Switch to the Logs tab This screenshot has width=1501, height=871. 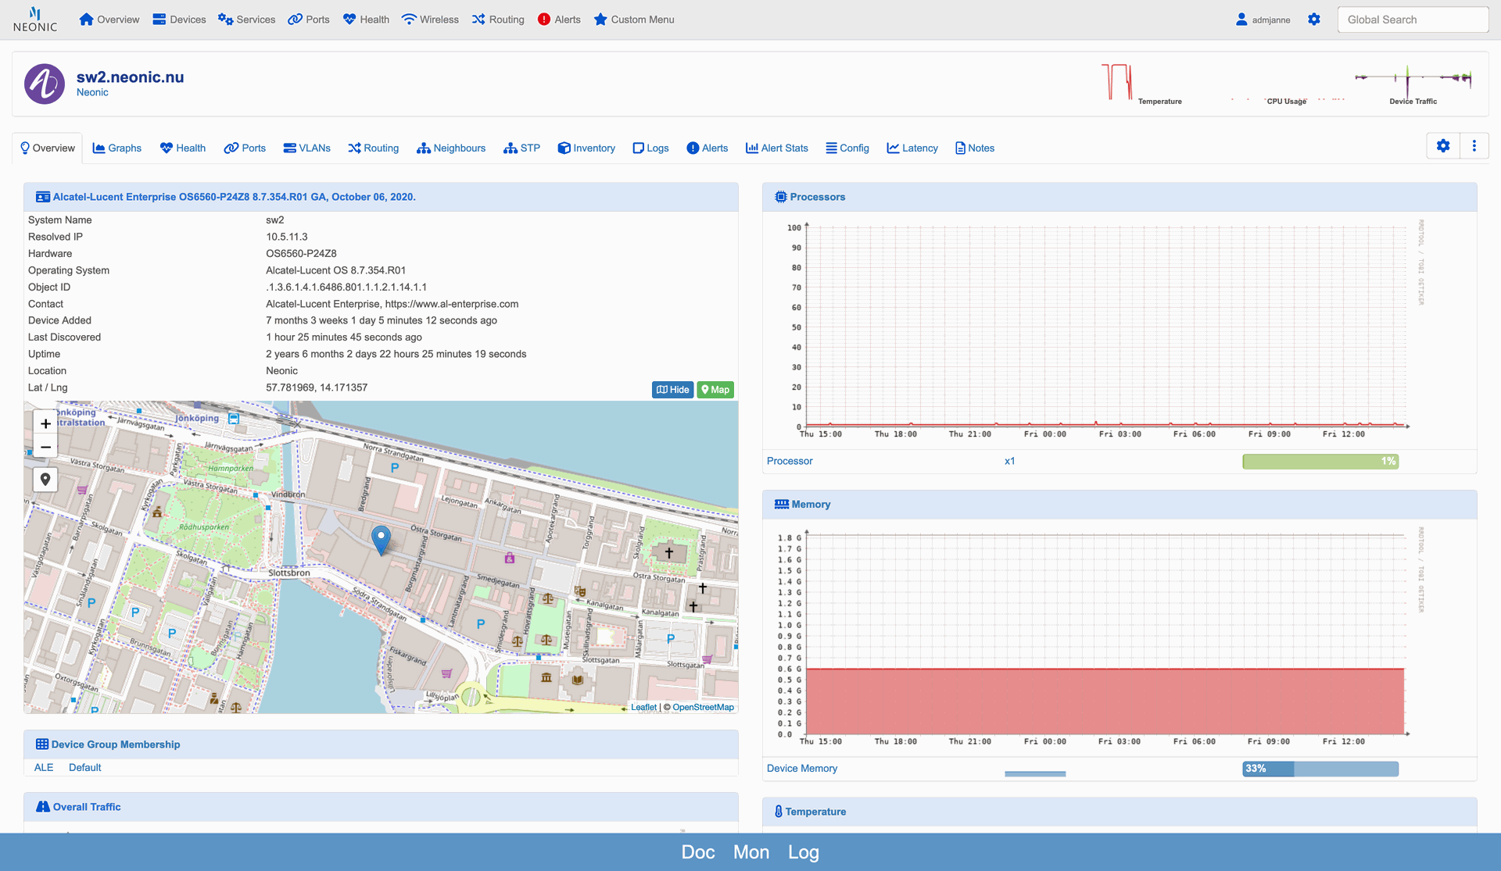(650, 148)
